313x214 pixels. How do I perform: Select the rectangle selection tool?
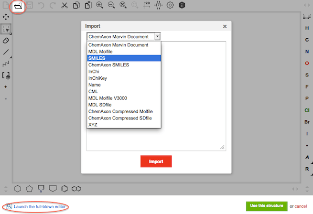tap(6, 29)
